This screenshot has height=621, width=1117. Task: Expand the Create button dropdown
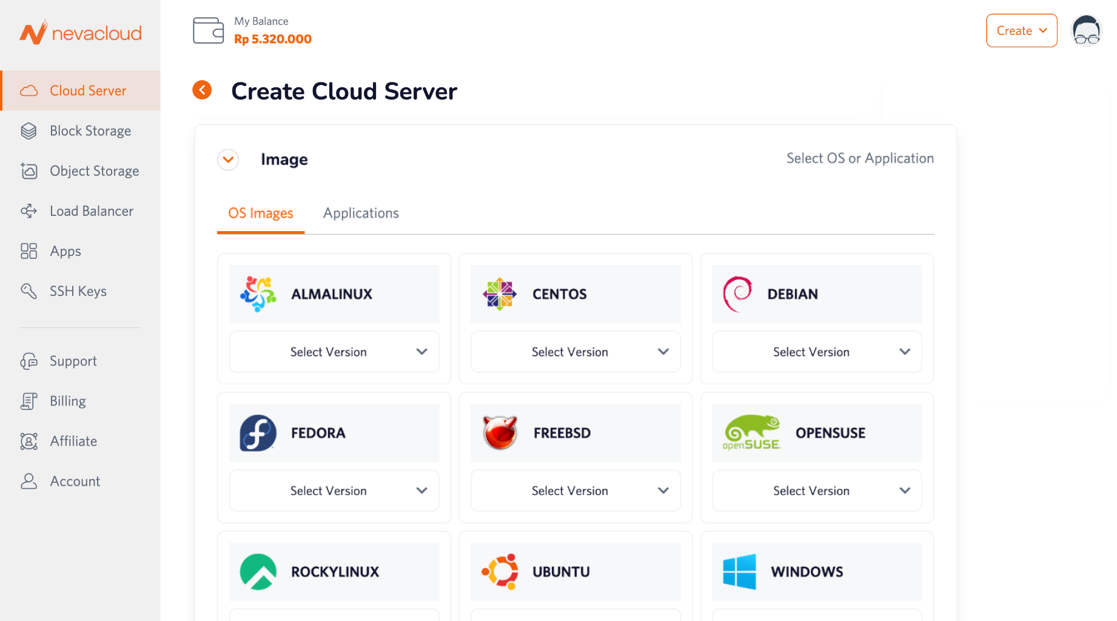point(1021,30)
